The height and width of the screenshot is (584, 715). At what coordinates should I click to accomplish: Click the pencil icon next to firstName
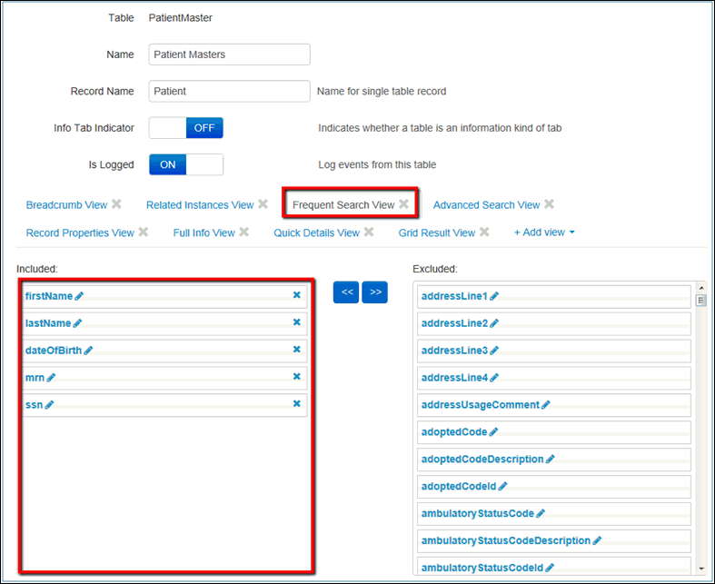click(x=79, y=296)
